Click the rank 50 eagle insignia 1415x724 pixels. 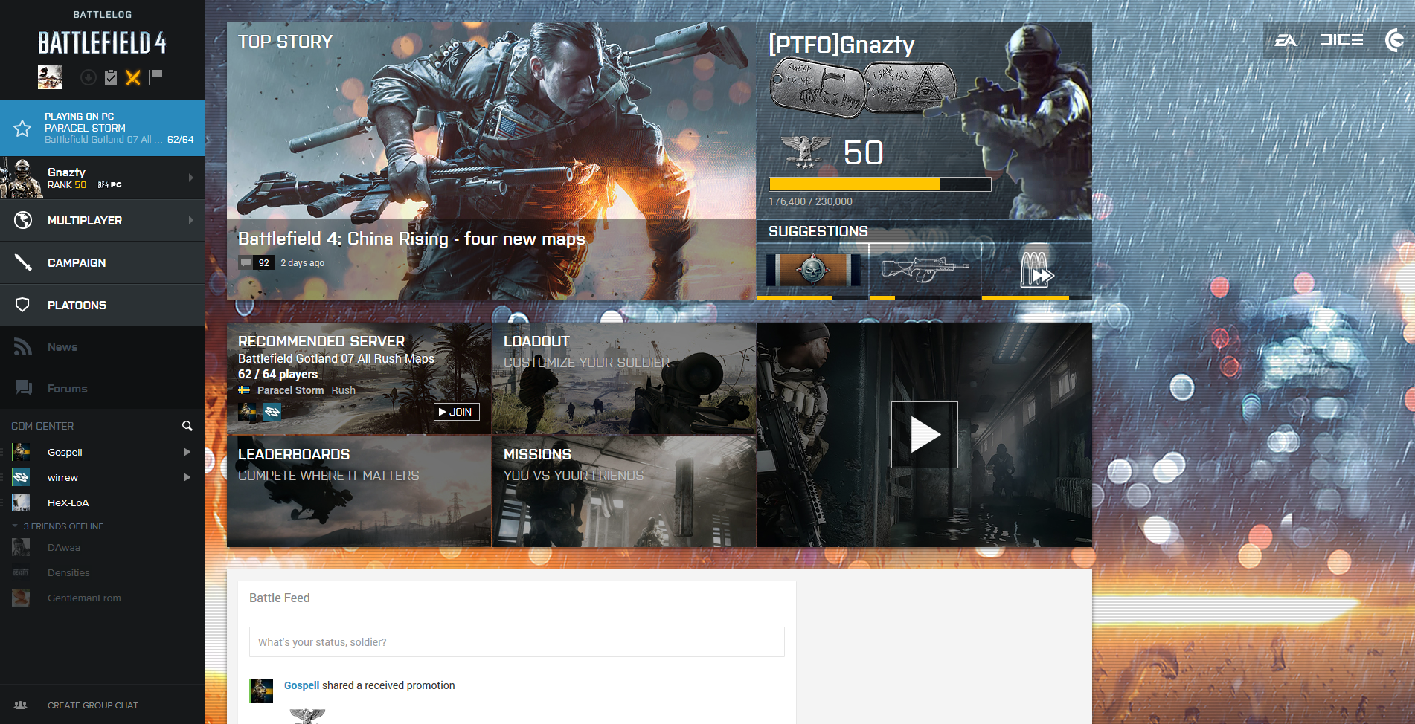click(805, 152)
